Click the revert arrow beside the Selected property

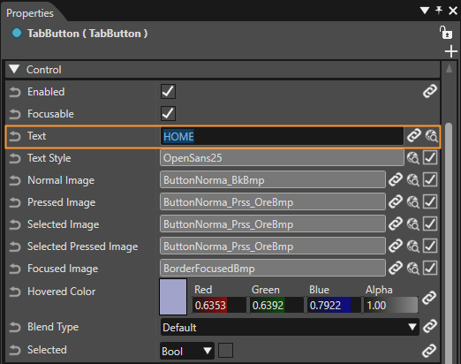(x=15, y=350)
